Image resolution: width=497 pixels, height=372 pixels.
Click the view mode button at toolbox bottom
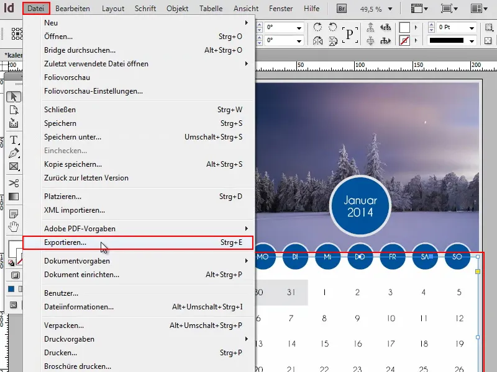(13, 304)
